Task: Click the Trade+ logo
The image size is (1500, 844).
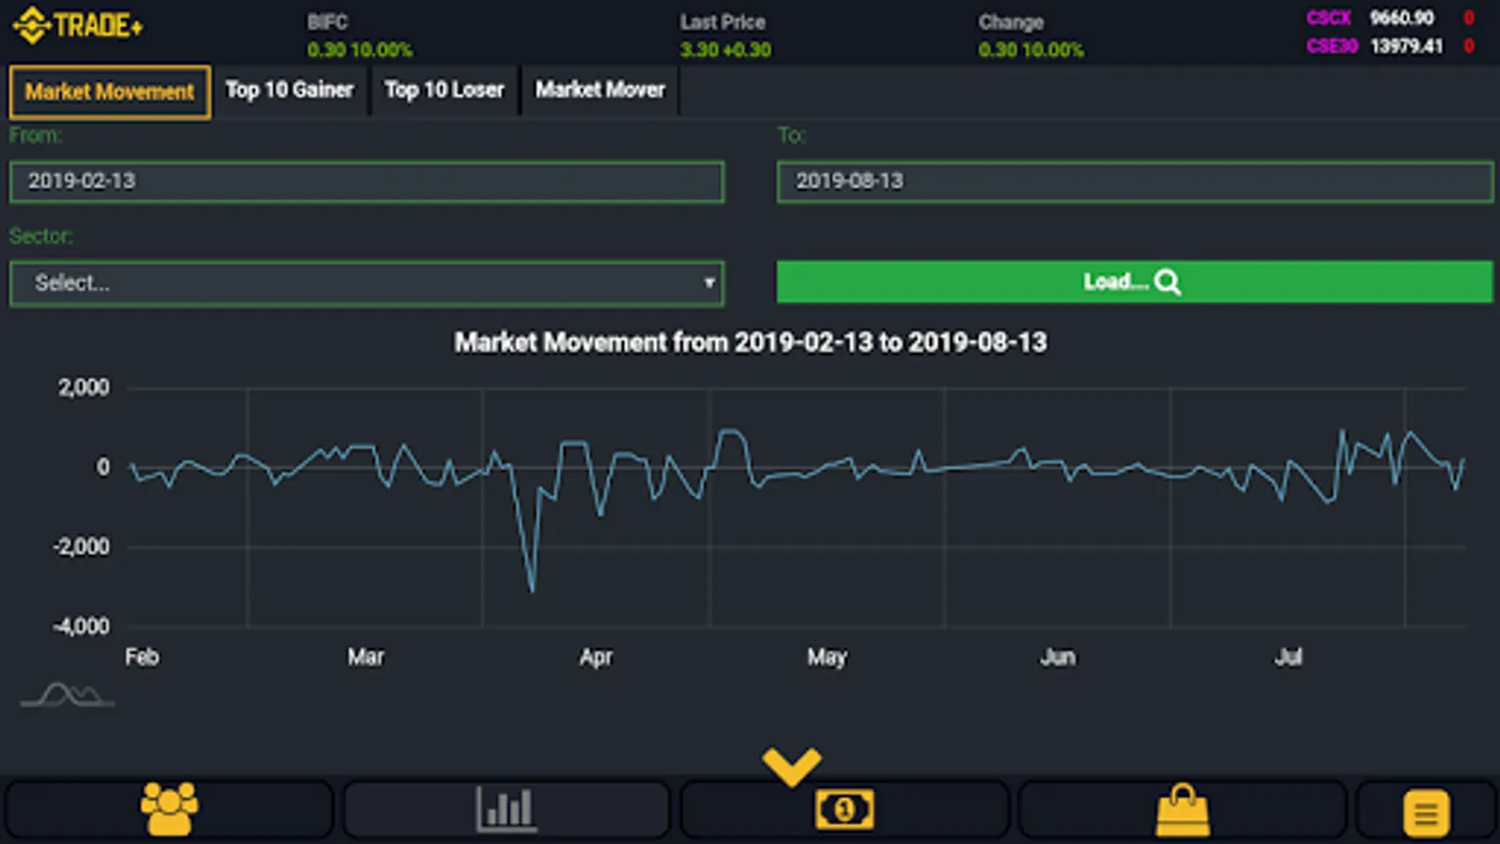Action: (x=79, y=25)
